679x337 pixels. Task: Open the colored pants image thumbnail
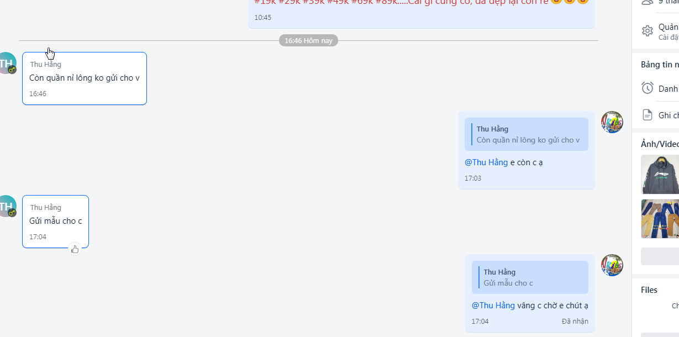(x=660, y=219)
